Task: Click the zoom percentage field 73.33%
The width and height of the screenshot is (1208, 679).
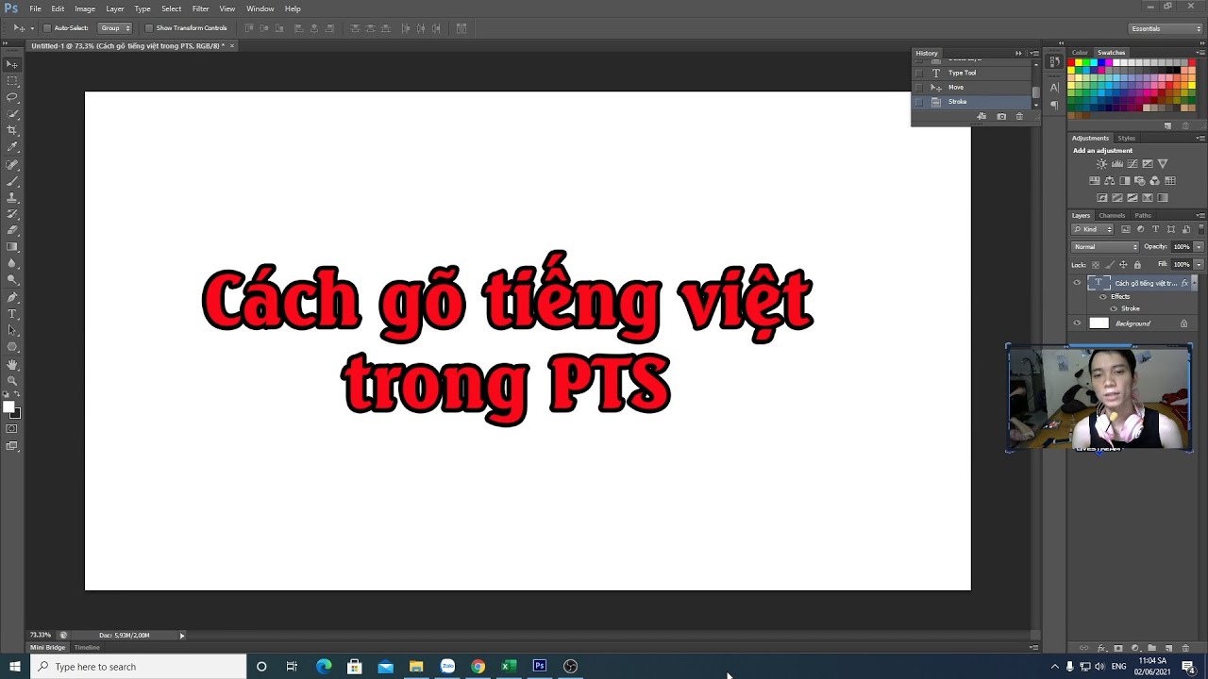Action: tap(41, 636)
